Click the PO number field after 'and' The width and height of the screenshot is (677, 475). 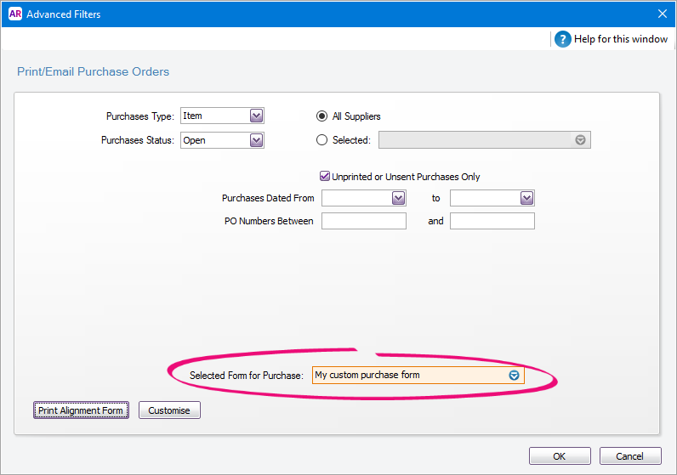[x=492, y=221]
